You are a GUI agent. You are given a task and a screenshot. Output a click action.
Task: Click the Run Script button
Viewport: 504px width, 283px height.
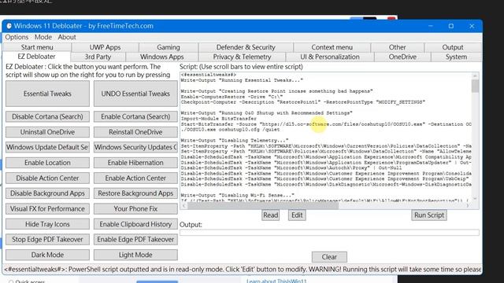[429, 215]
